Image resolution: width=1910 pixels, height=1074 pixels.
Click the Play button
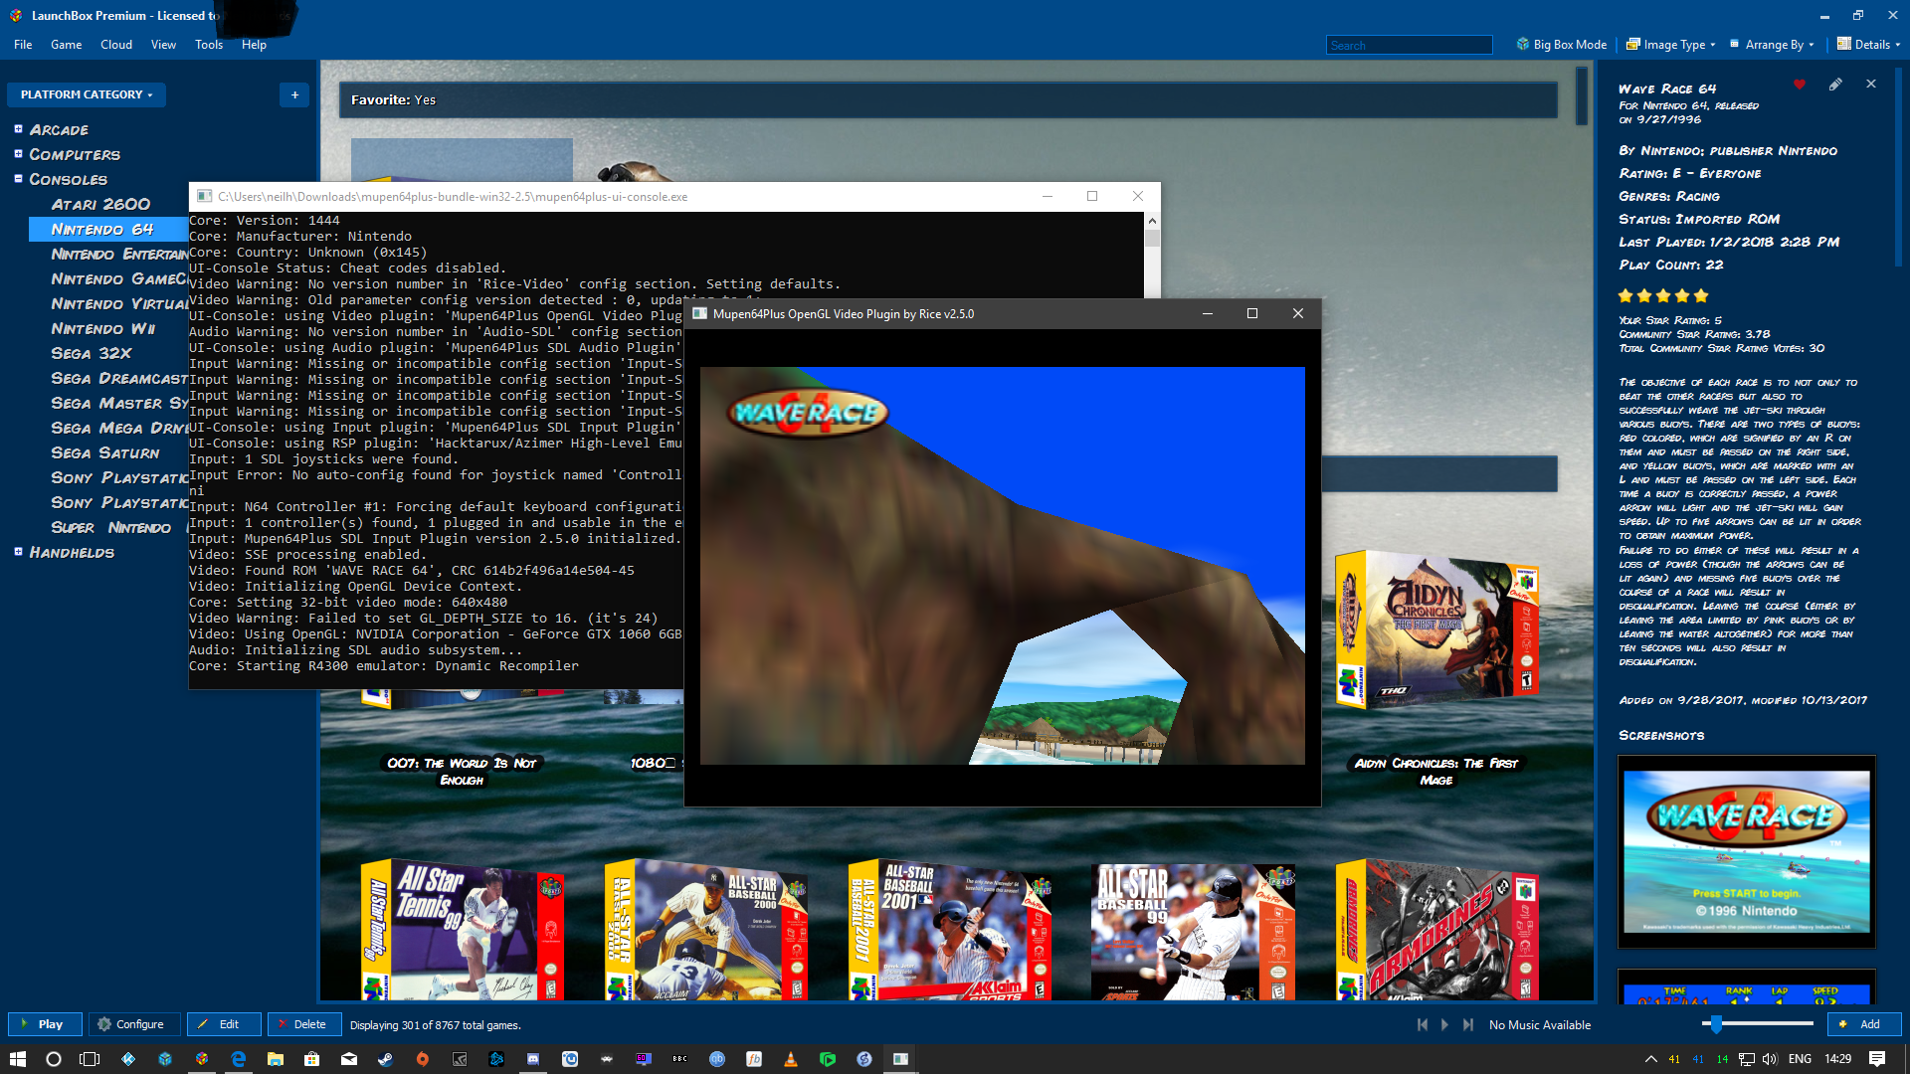pyautogui.click(x=43, y=1024)
